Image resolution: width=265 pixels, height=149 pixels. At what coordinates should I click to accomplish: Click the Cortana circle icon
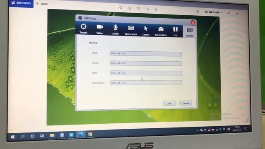point(32,136)
